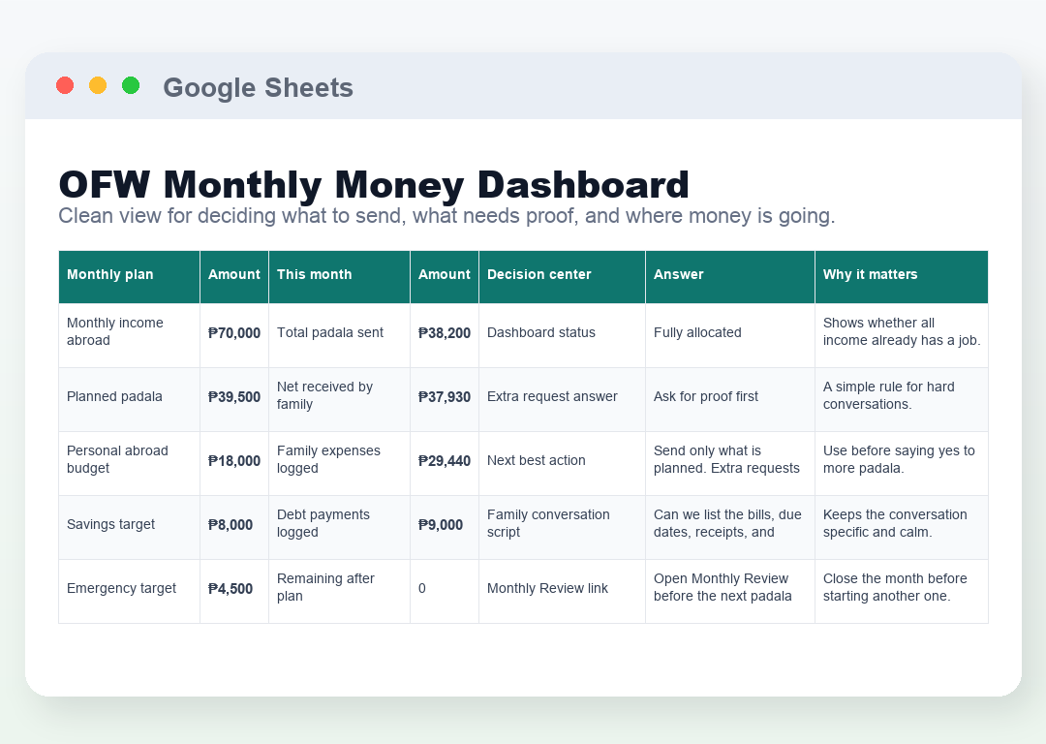Select the ₱9,000 amount cell
The height and width of the screenshot is (744, 1046).
pos(445,528)
